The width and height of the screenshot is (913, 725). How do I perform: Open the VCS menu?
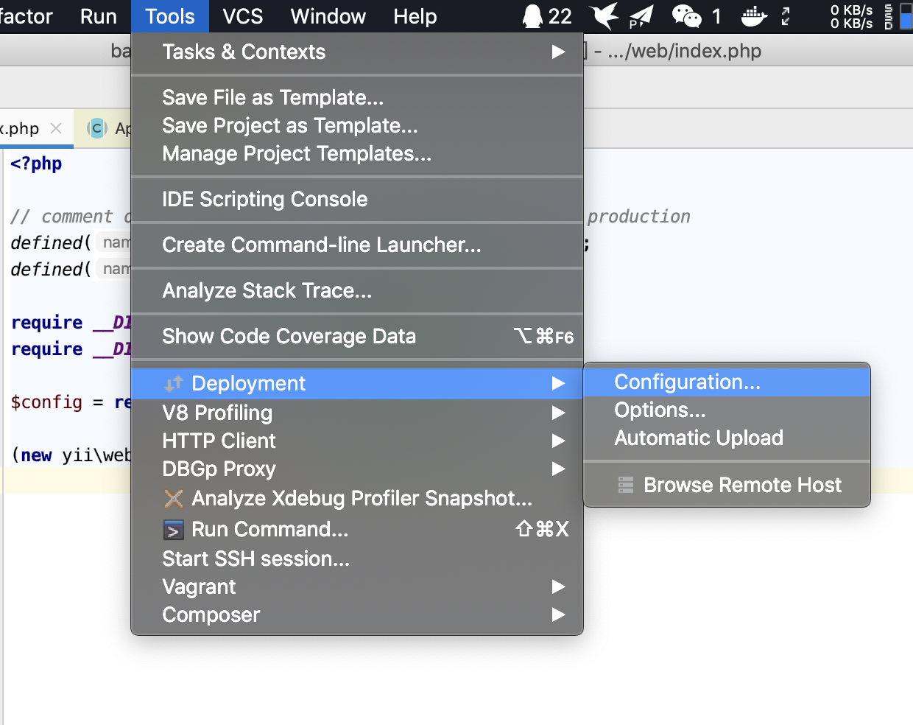coord(243,16)
